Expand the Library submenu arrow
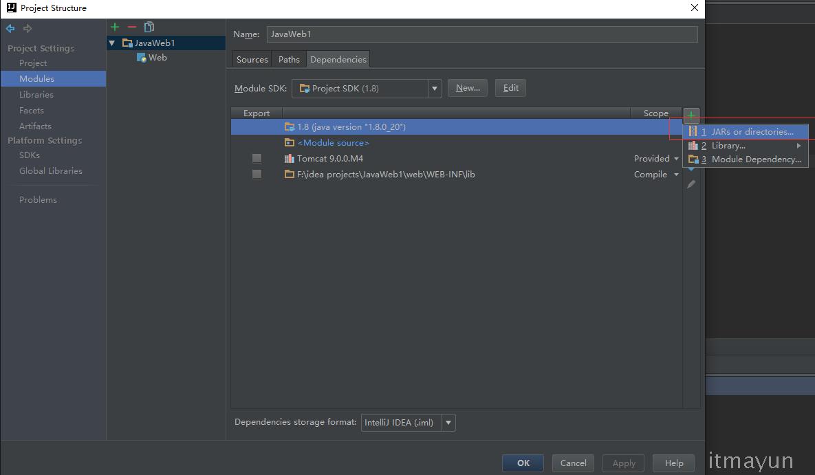815x475 pixels. [x=799, y=146]
